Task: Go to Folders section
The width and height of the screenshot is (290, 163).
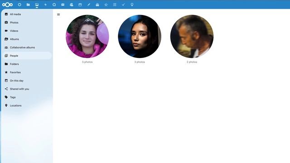Action: pyautogui.click(x=27, y=64)
